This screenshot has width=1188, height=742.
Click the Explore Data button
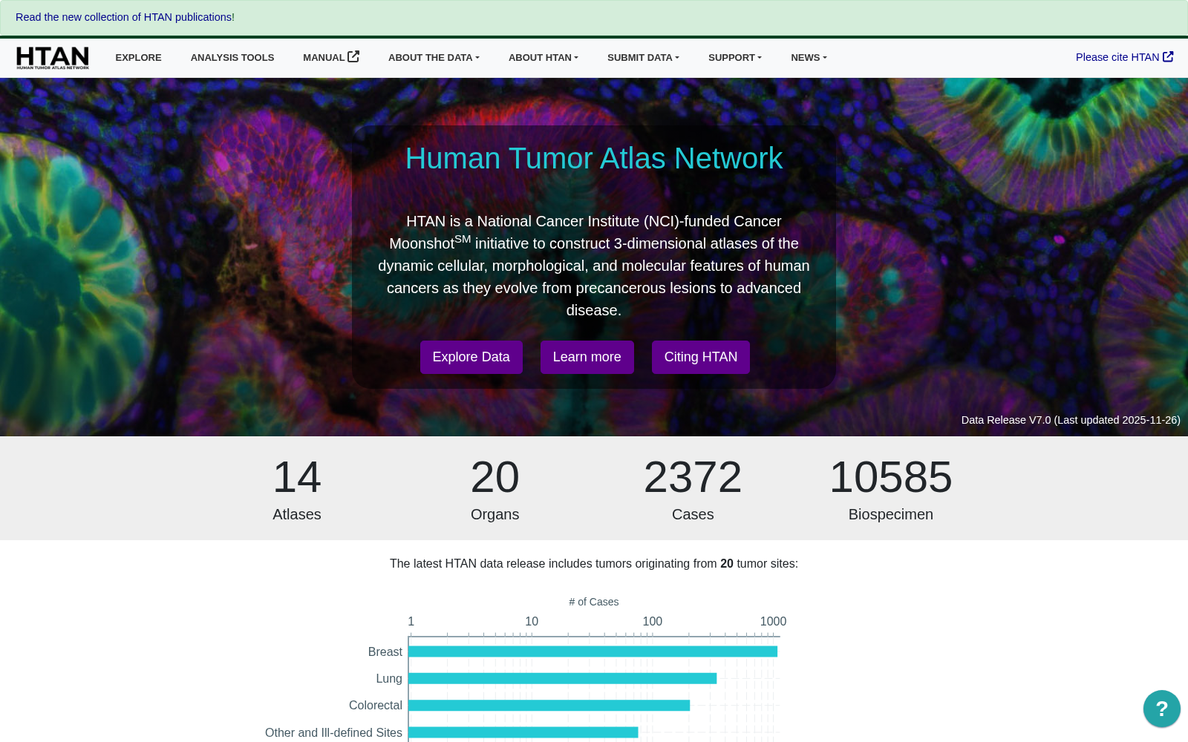click(471, 357)
